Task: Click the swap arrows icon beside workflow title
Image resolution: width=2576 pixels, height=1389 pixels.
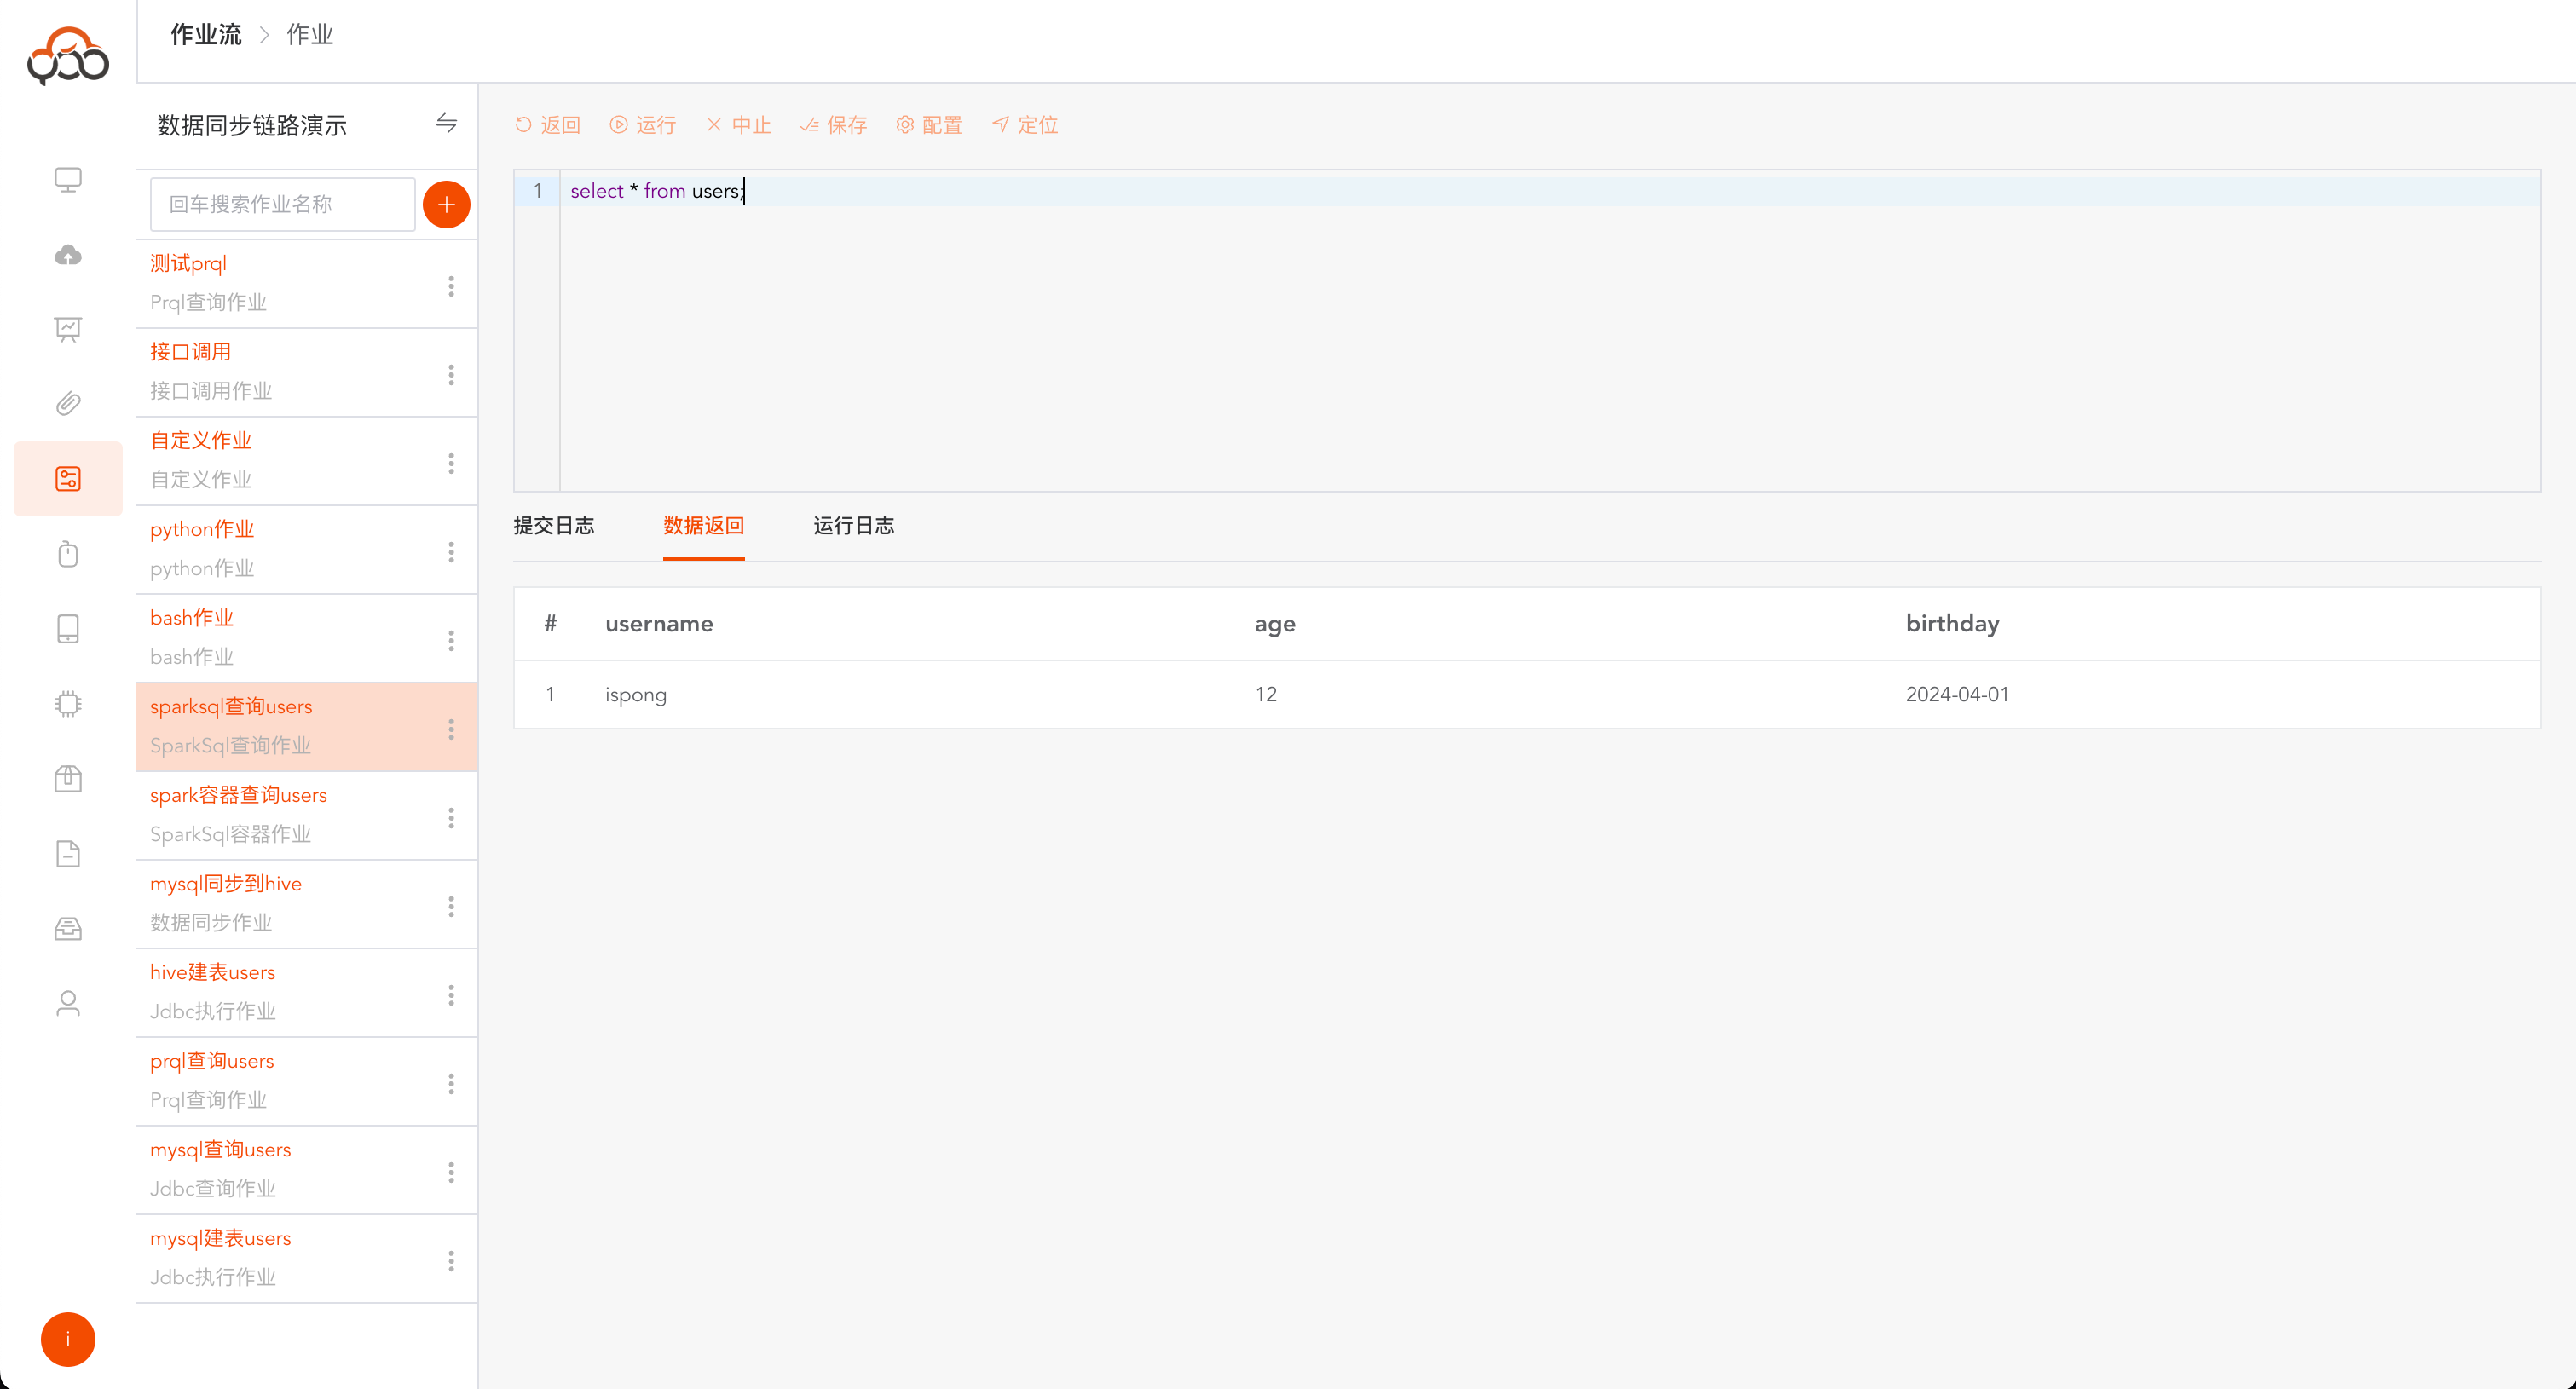Action: pyautogui.click(x=446, y=123)
